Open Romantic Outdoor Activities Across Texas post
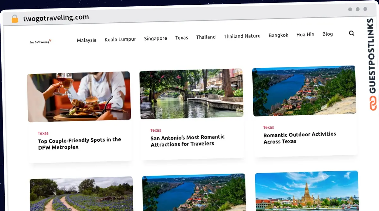379x211 pixels. tap(300, 138)
